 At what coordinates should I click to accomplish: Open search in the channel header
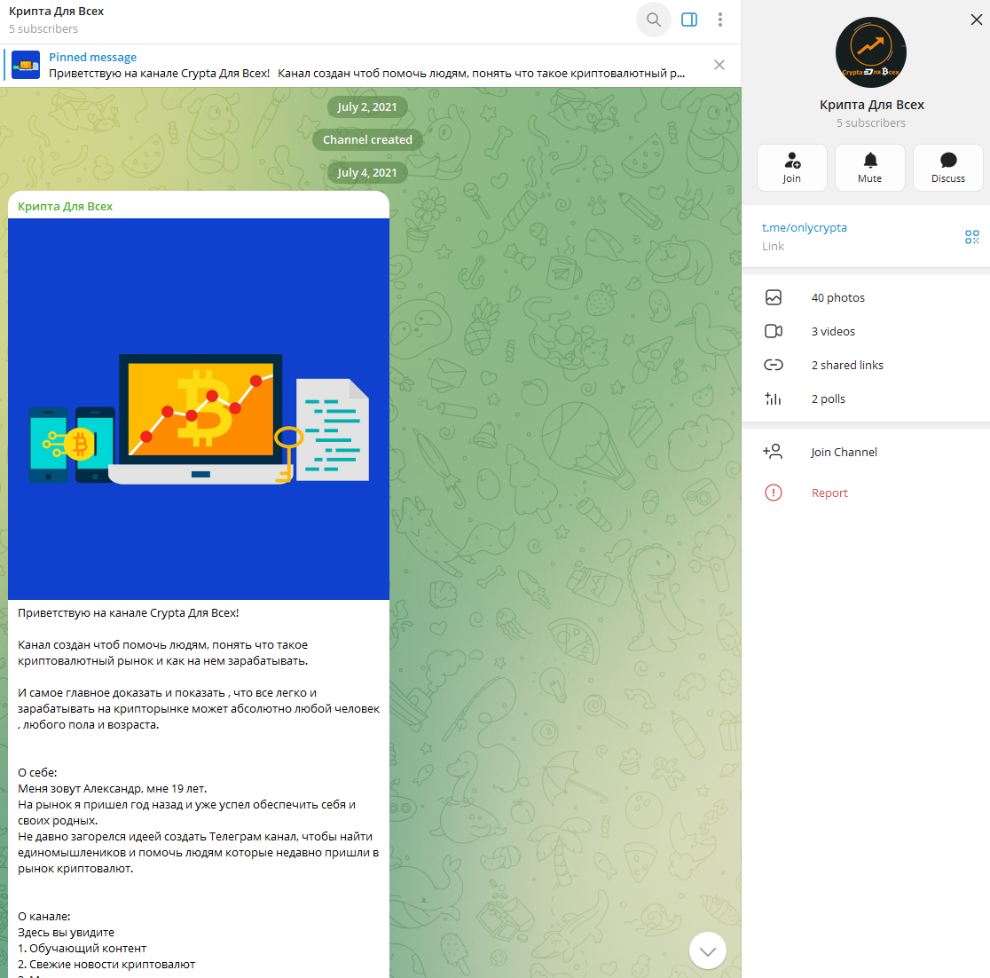click(x=654, y=20)
